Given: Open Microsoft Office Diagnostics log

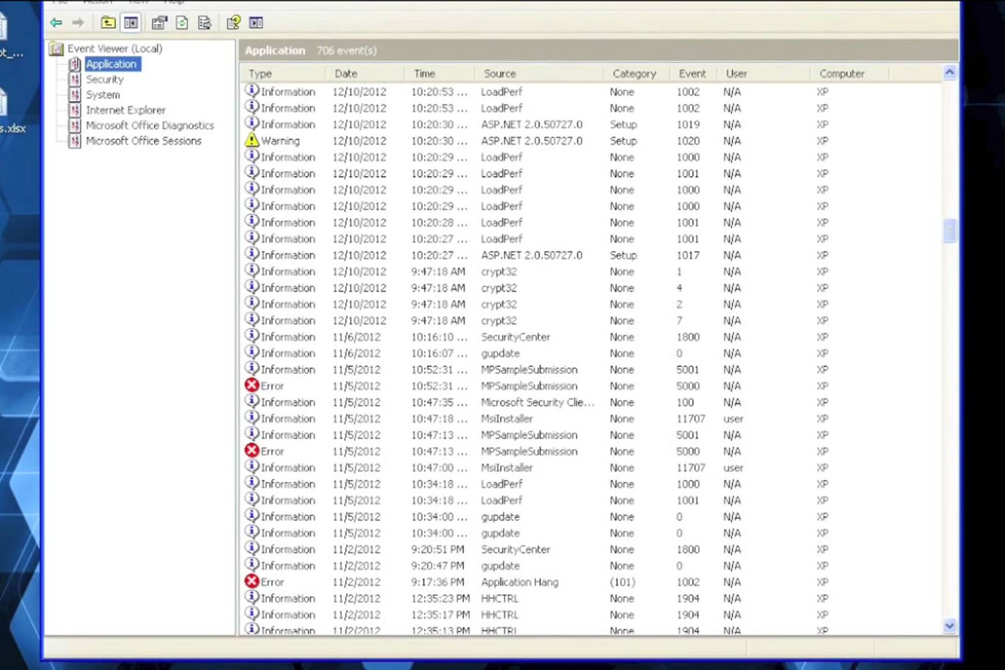Looking at the screenshot, I should pos(150,125).
